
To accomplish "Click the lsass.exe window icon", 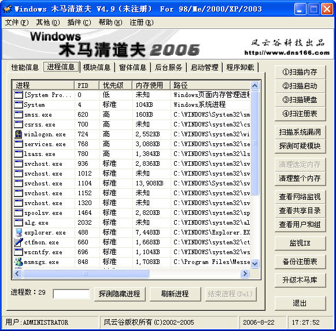I will [18, 154].
